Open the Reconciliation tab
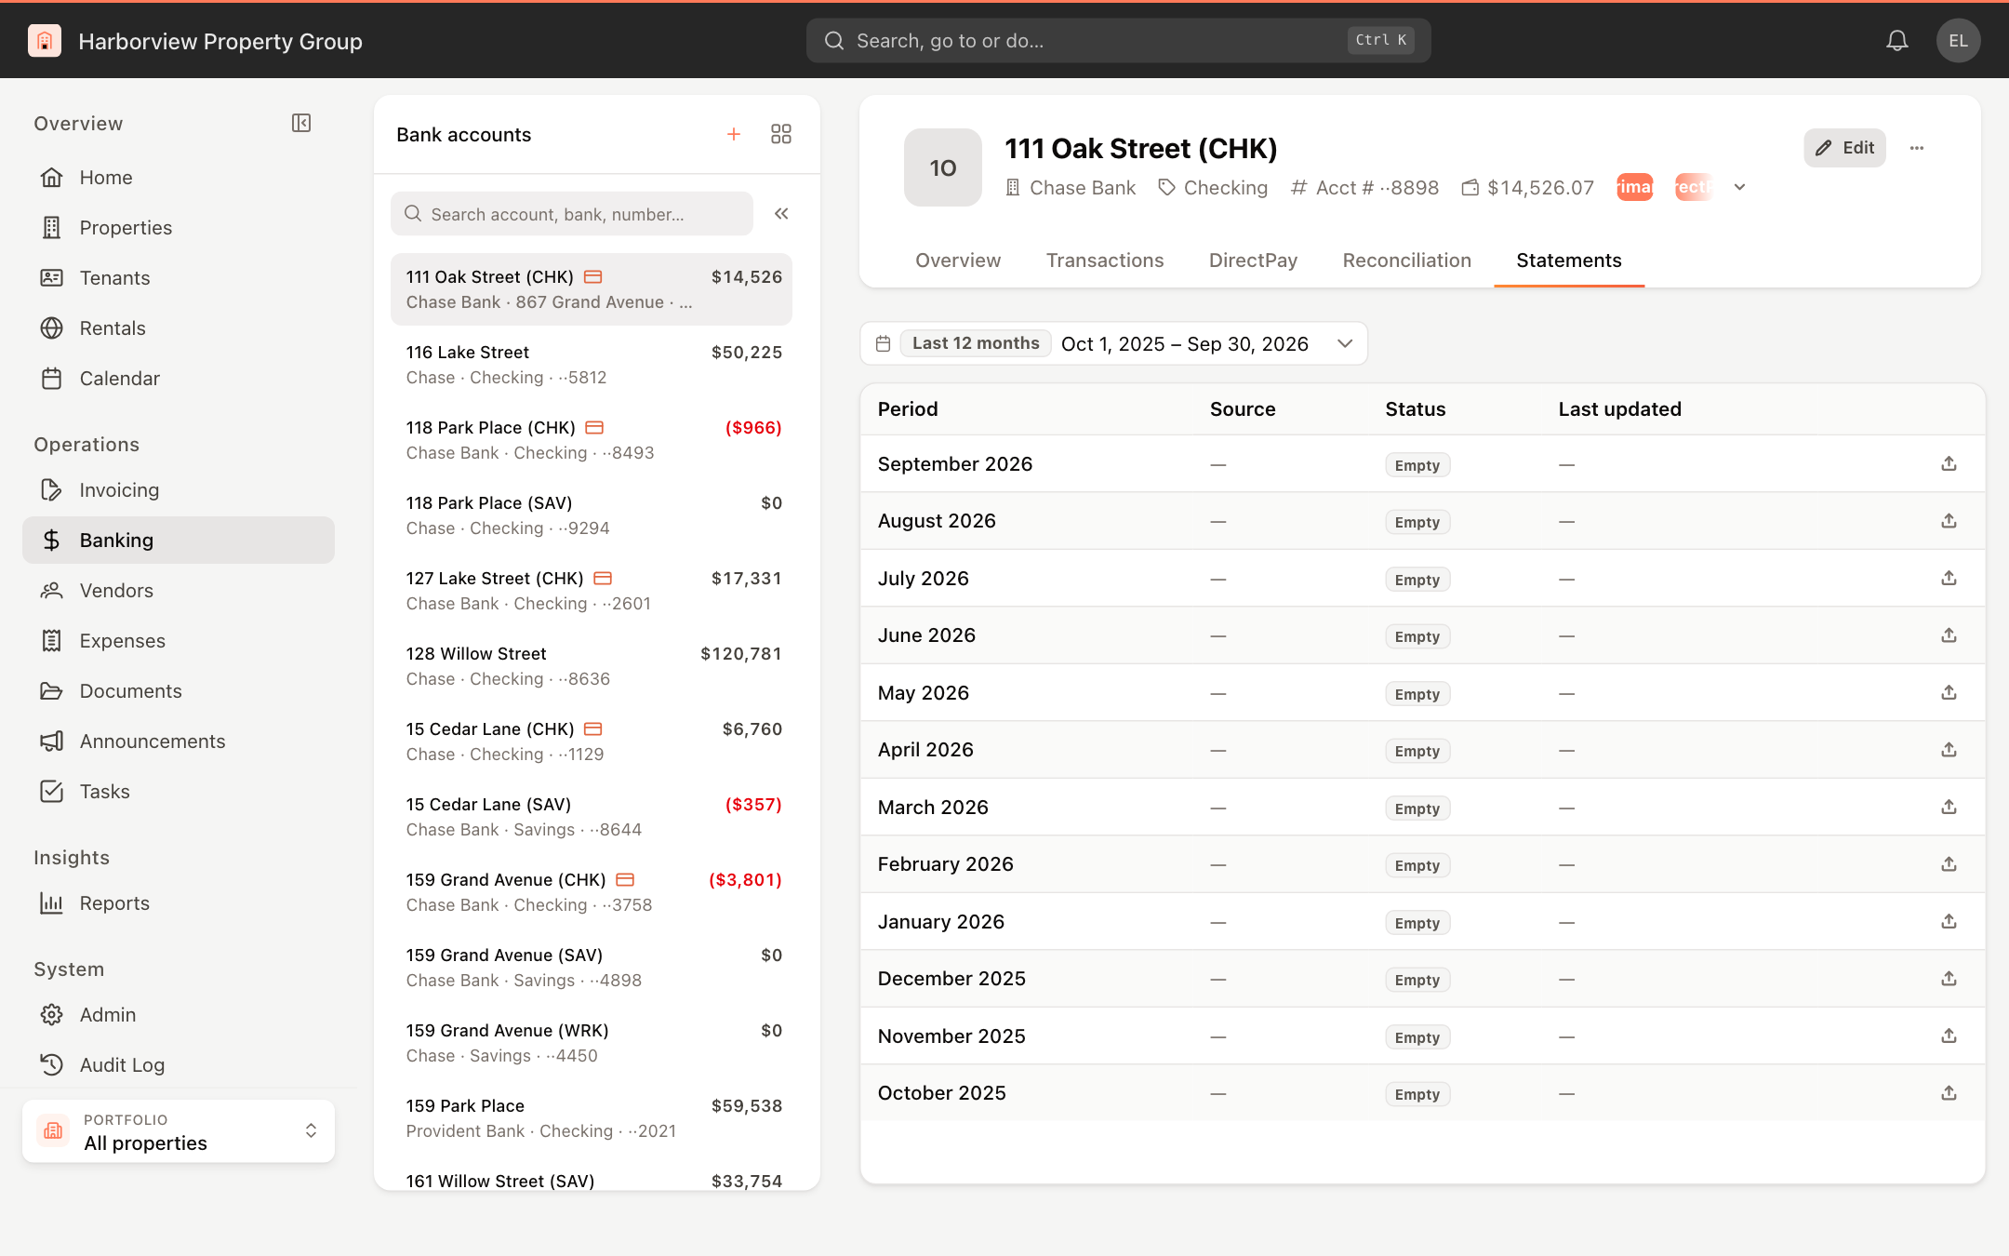 [1406, 261]
